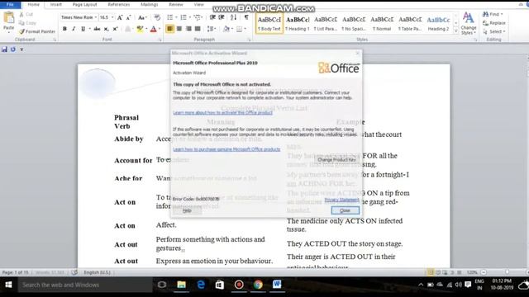The image size is (529, 297).
Task: Click the Bullets list icon
Action: point(169,17)
